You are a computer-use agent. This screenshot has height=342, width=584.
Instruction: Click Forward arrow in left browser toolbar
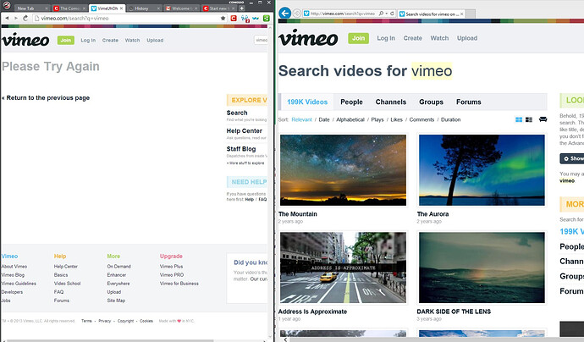15,18
